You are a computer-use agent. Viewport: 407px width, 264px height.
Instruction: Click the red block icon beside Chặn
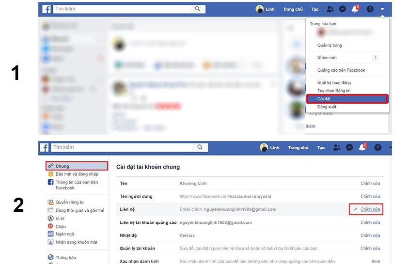coord(50,226)
